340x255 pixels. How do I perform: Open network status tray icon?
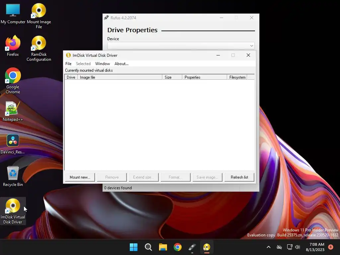coord(290,247)
